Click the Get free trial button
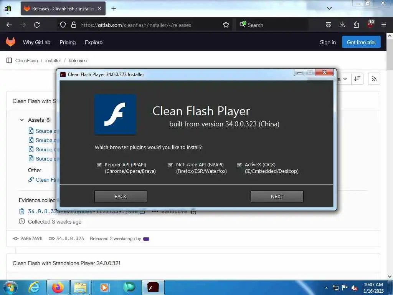This screenshot has width=393, height=295. (x=361, y=42)
